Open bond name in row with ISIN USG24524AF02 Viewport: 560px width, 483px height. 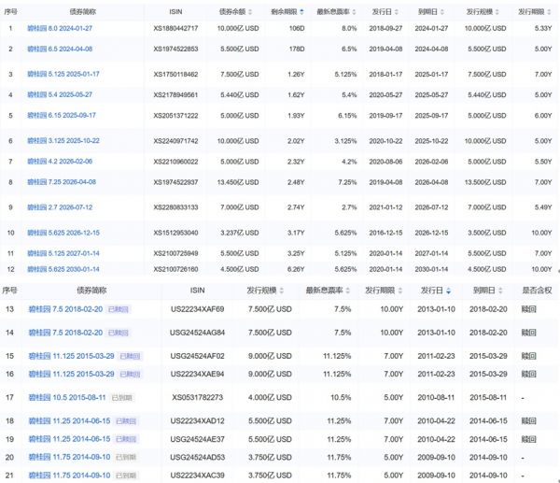[71, 356]
